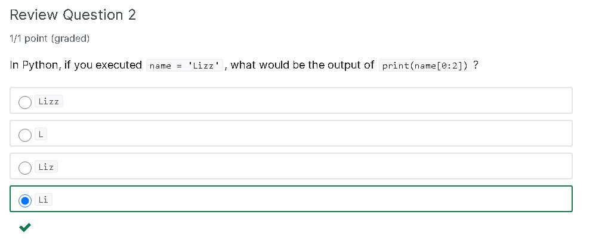Click the 'Li' answer code label
The height and width of the screenshot is (242, 602).
(44, 200)
